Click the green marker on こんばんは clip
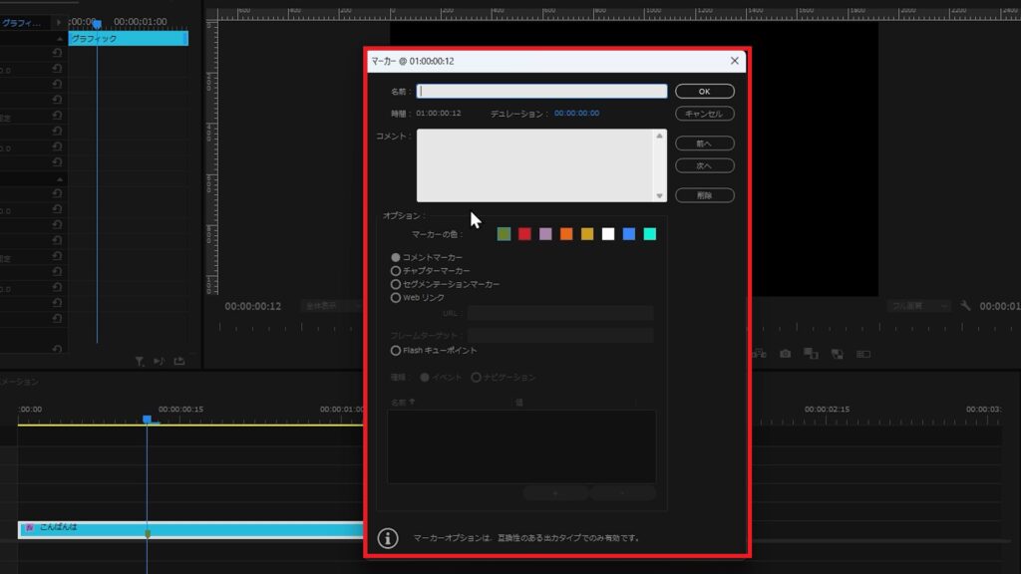1021x574 pixels. (148, 534)
